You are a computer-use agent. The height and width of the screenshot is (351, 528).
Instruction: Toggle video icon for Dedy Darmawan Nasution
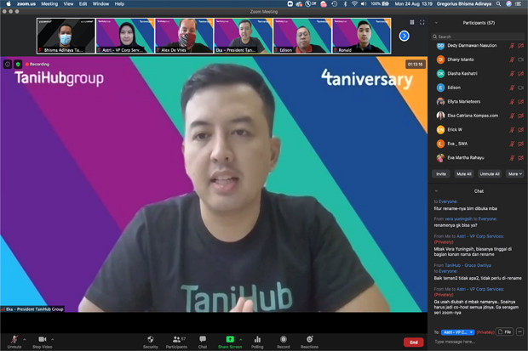tap(520, 45)
